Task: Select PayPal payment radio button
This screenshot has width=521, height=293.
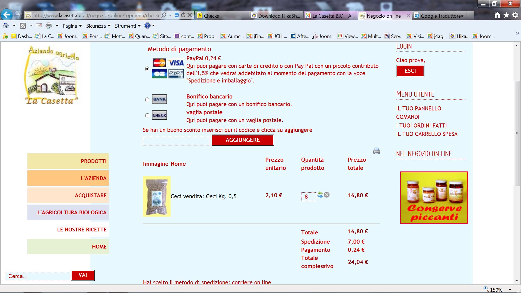Action: pyautogui.click(x=147, y=69)
